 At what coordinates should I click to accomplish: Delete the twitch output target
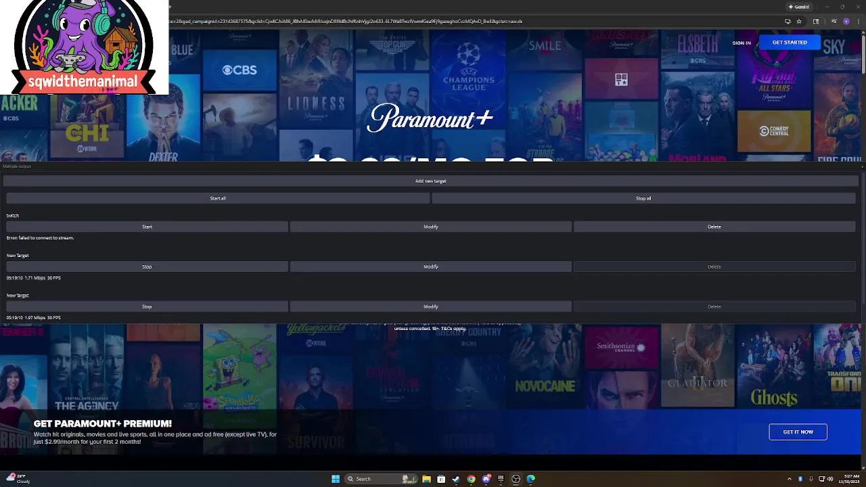click(714, 227)
